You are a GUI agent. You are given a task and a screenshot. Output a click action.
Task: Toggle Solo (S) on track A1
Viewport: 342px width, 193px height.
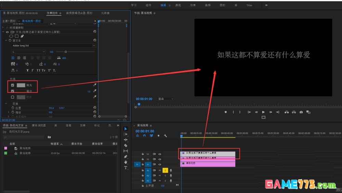(165, 170)
